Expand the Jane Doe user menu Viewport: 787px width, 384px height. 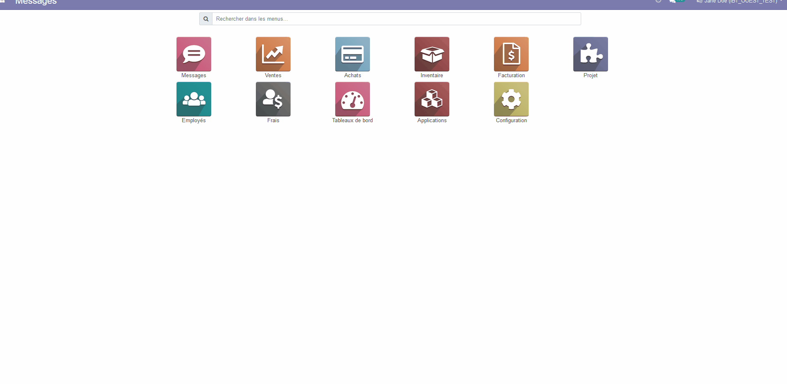pos(739,2)
